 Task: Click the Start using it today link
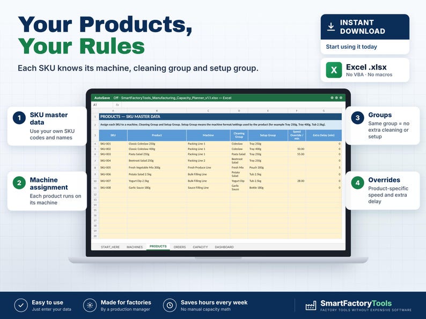[x=351, y=47]
